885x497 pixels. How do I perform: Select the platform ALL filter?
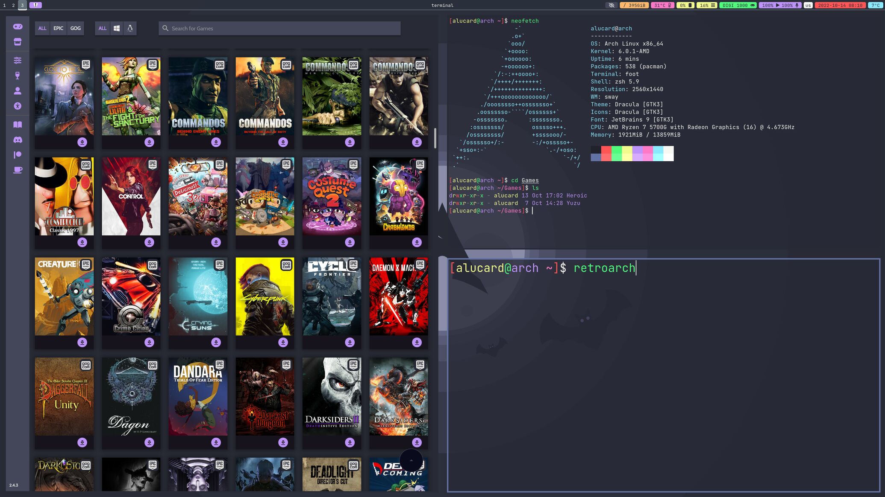(x=103, y=28)
